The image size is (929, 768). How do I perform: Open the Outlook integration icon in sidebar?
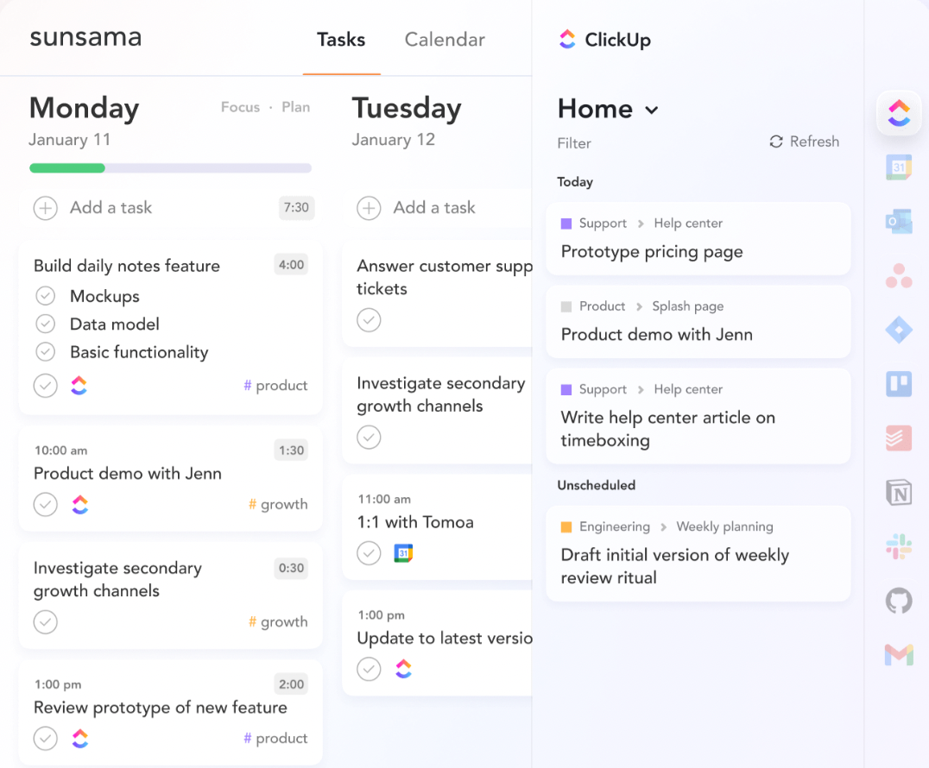[x=899, y=222]
